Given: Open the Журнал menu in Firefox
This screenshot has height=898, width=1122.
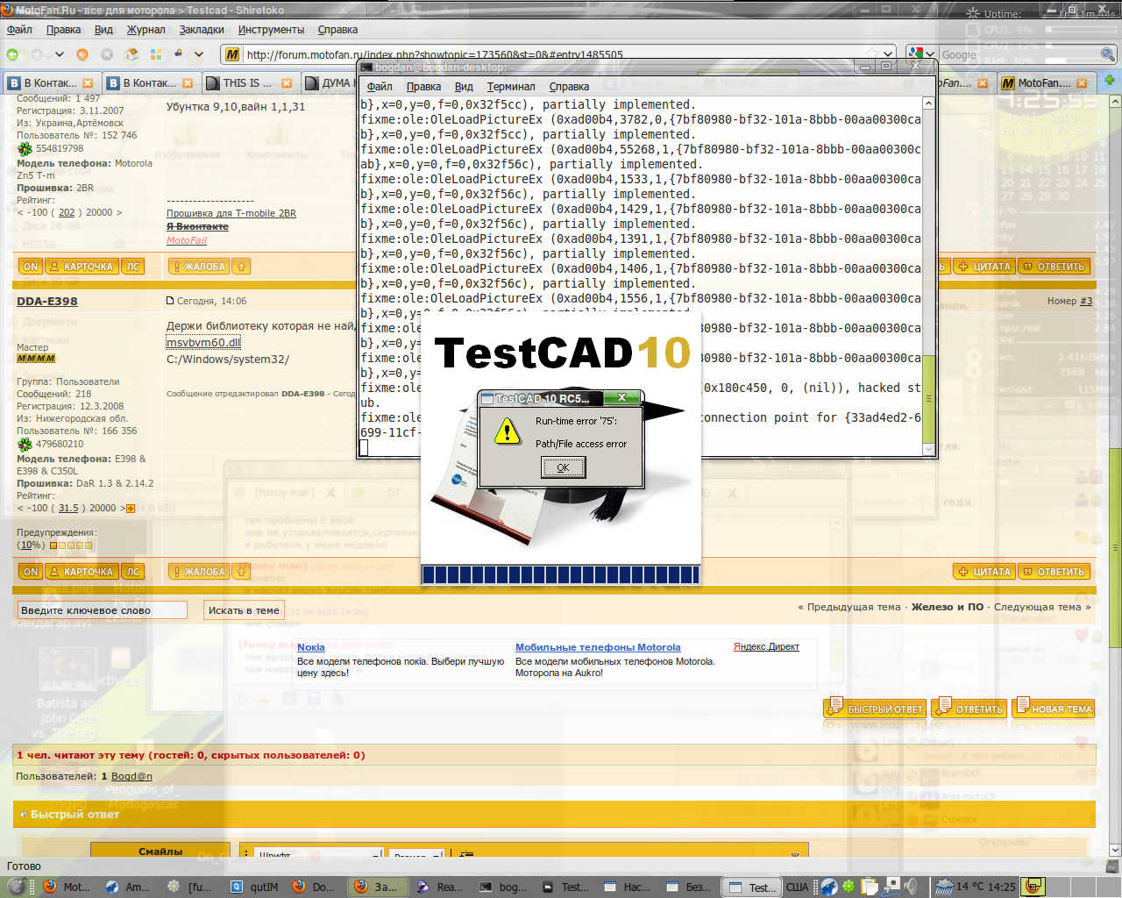Looking at the screenshot, I should pos(146,30).
